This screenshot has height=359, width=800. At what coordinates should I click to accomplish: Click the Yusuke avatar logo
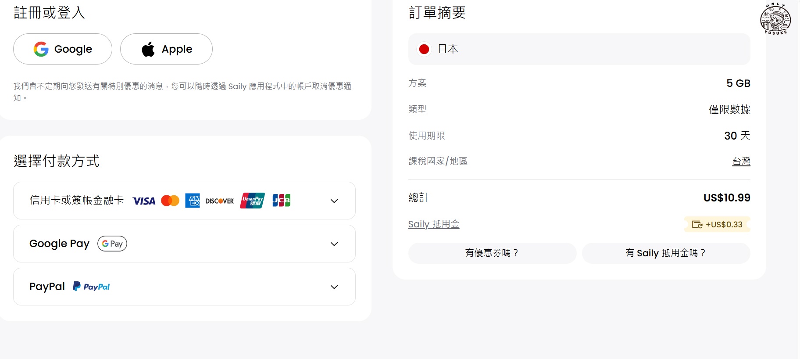pos(775,19)
